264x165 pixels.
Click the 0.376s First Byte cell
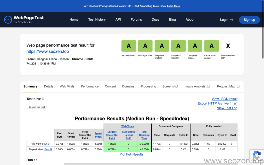point(60,144)
